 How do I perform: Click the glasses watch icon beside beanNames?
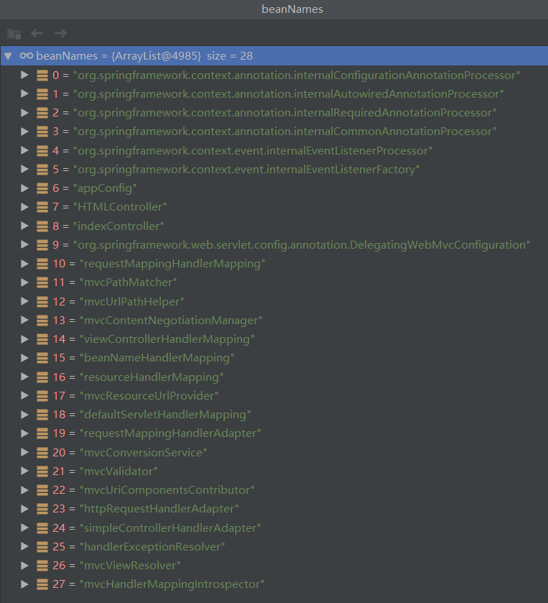26,56
